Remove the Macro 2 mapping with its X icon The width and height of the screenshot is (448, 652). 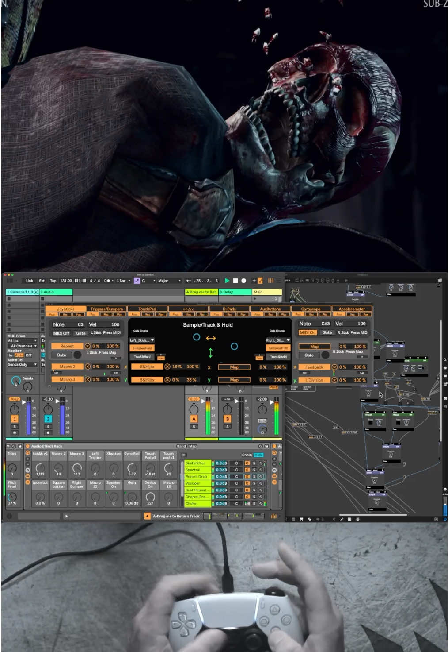click(x=87, y=367)
